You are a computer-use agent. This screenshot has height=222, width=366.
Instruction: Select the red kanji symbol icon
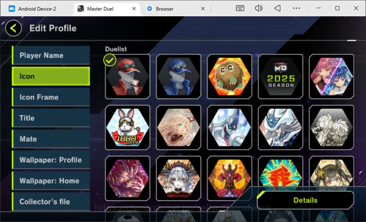(x=280, y=173)
